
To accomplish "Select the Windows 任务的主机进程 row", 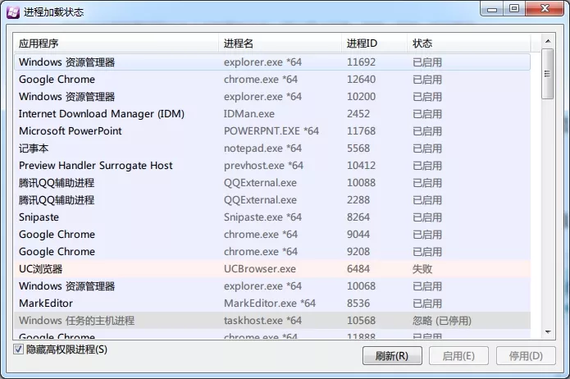I will [272, 321].
